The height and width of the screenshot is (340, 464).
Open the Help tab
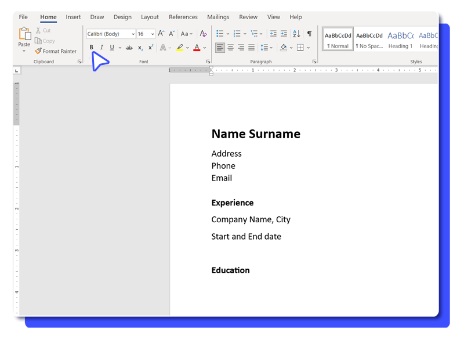296,17
